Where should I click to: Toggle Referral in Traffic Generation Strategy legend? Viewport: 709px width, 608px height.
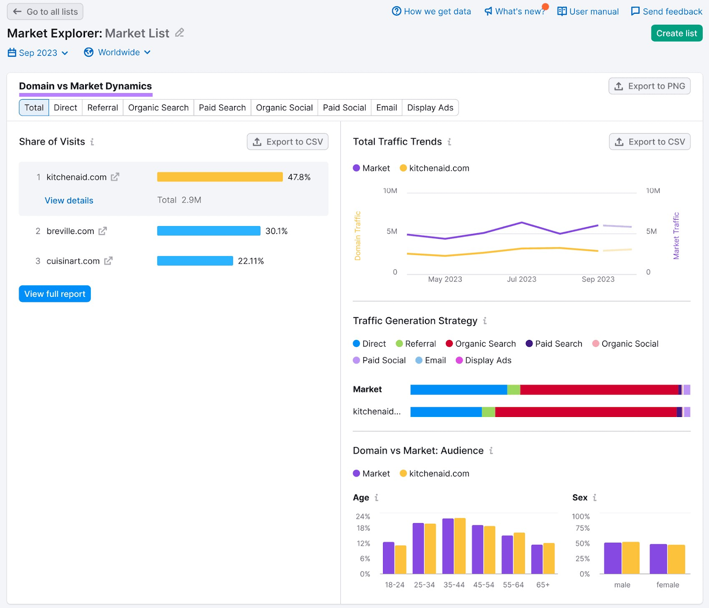tap(416, 344)
